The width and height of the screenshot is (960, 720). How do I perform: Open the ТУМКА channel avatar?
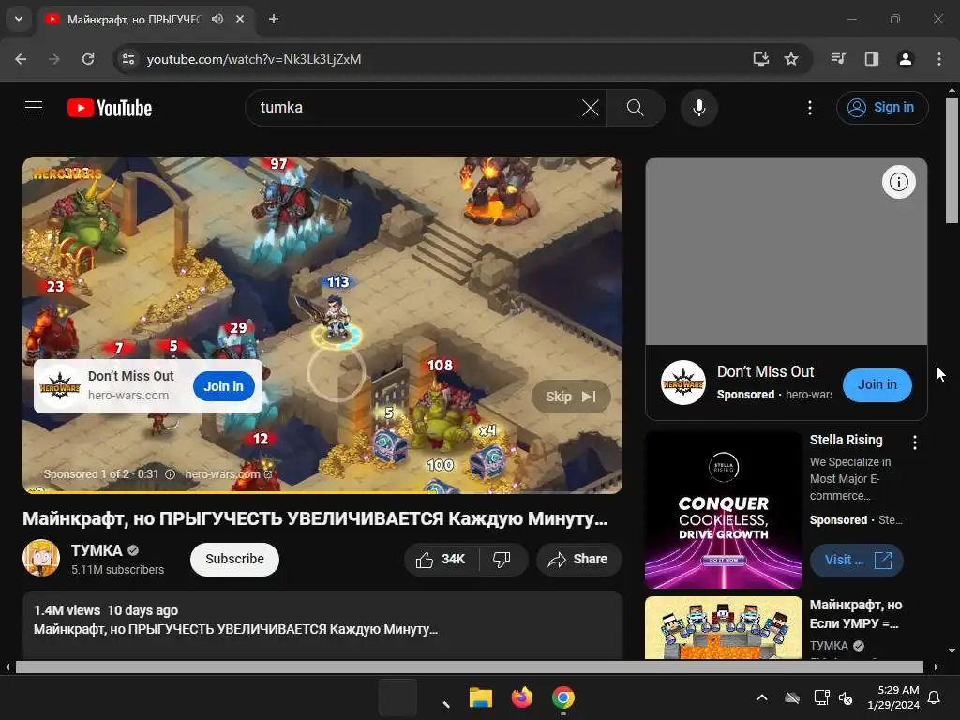coord(41,558)
